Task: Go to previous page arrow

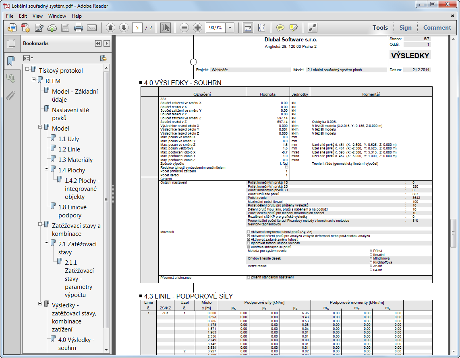Action: coord(110,28)
